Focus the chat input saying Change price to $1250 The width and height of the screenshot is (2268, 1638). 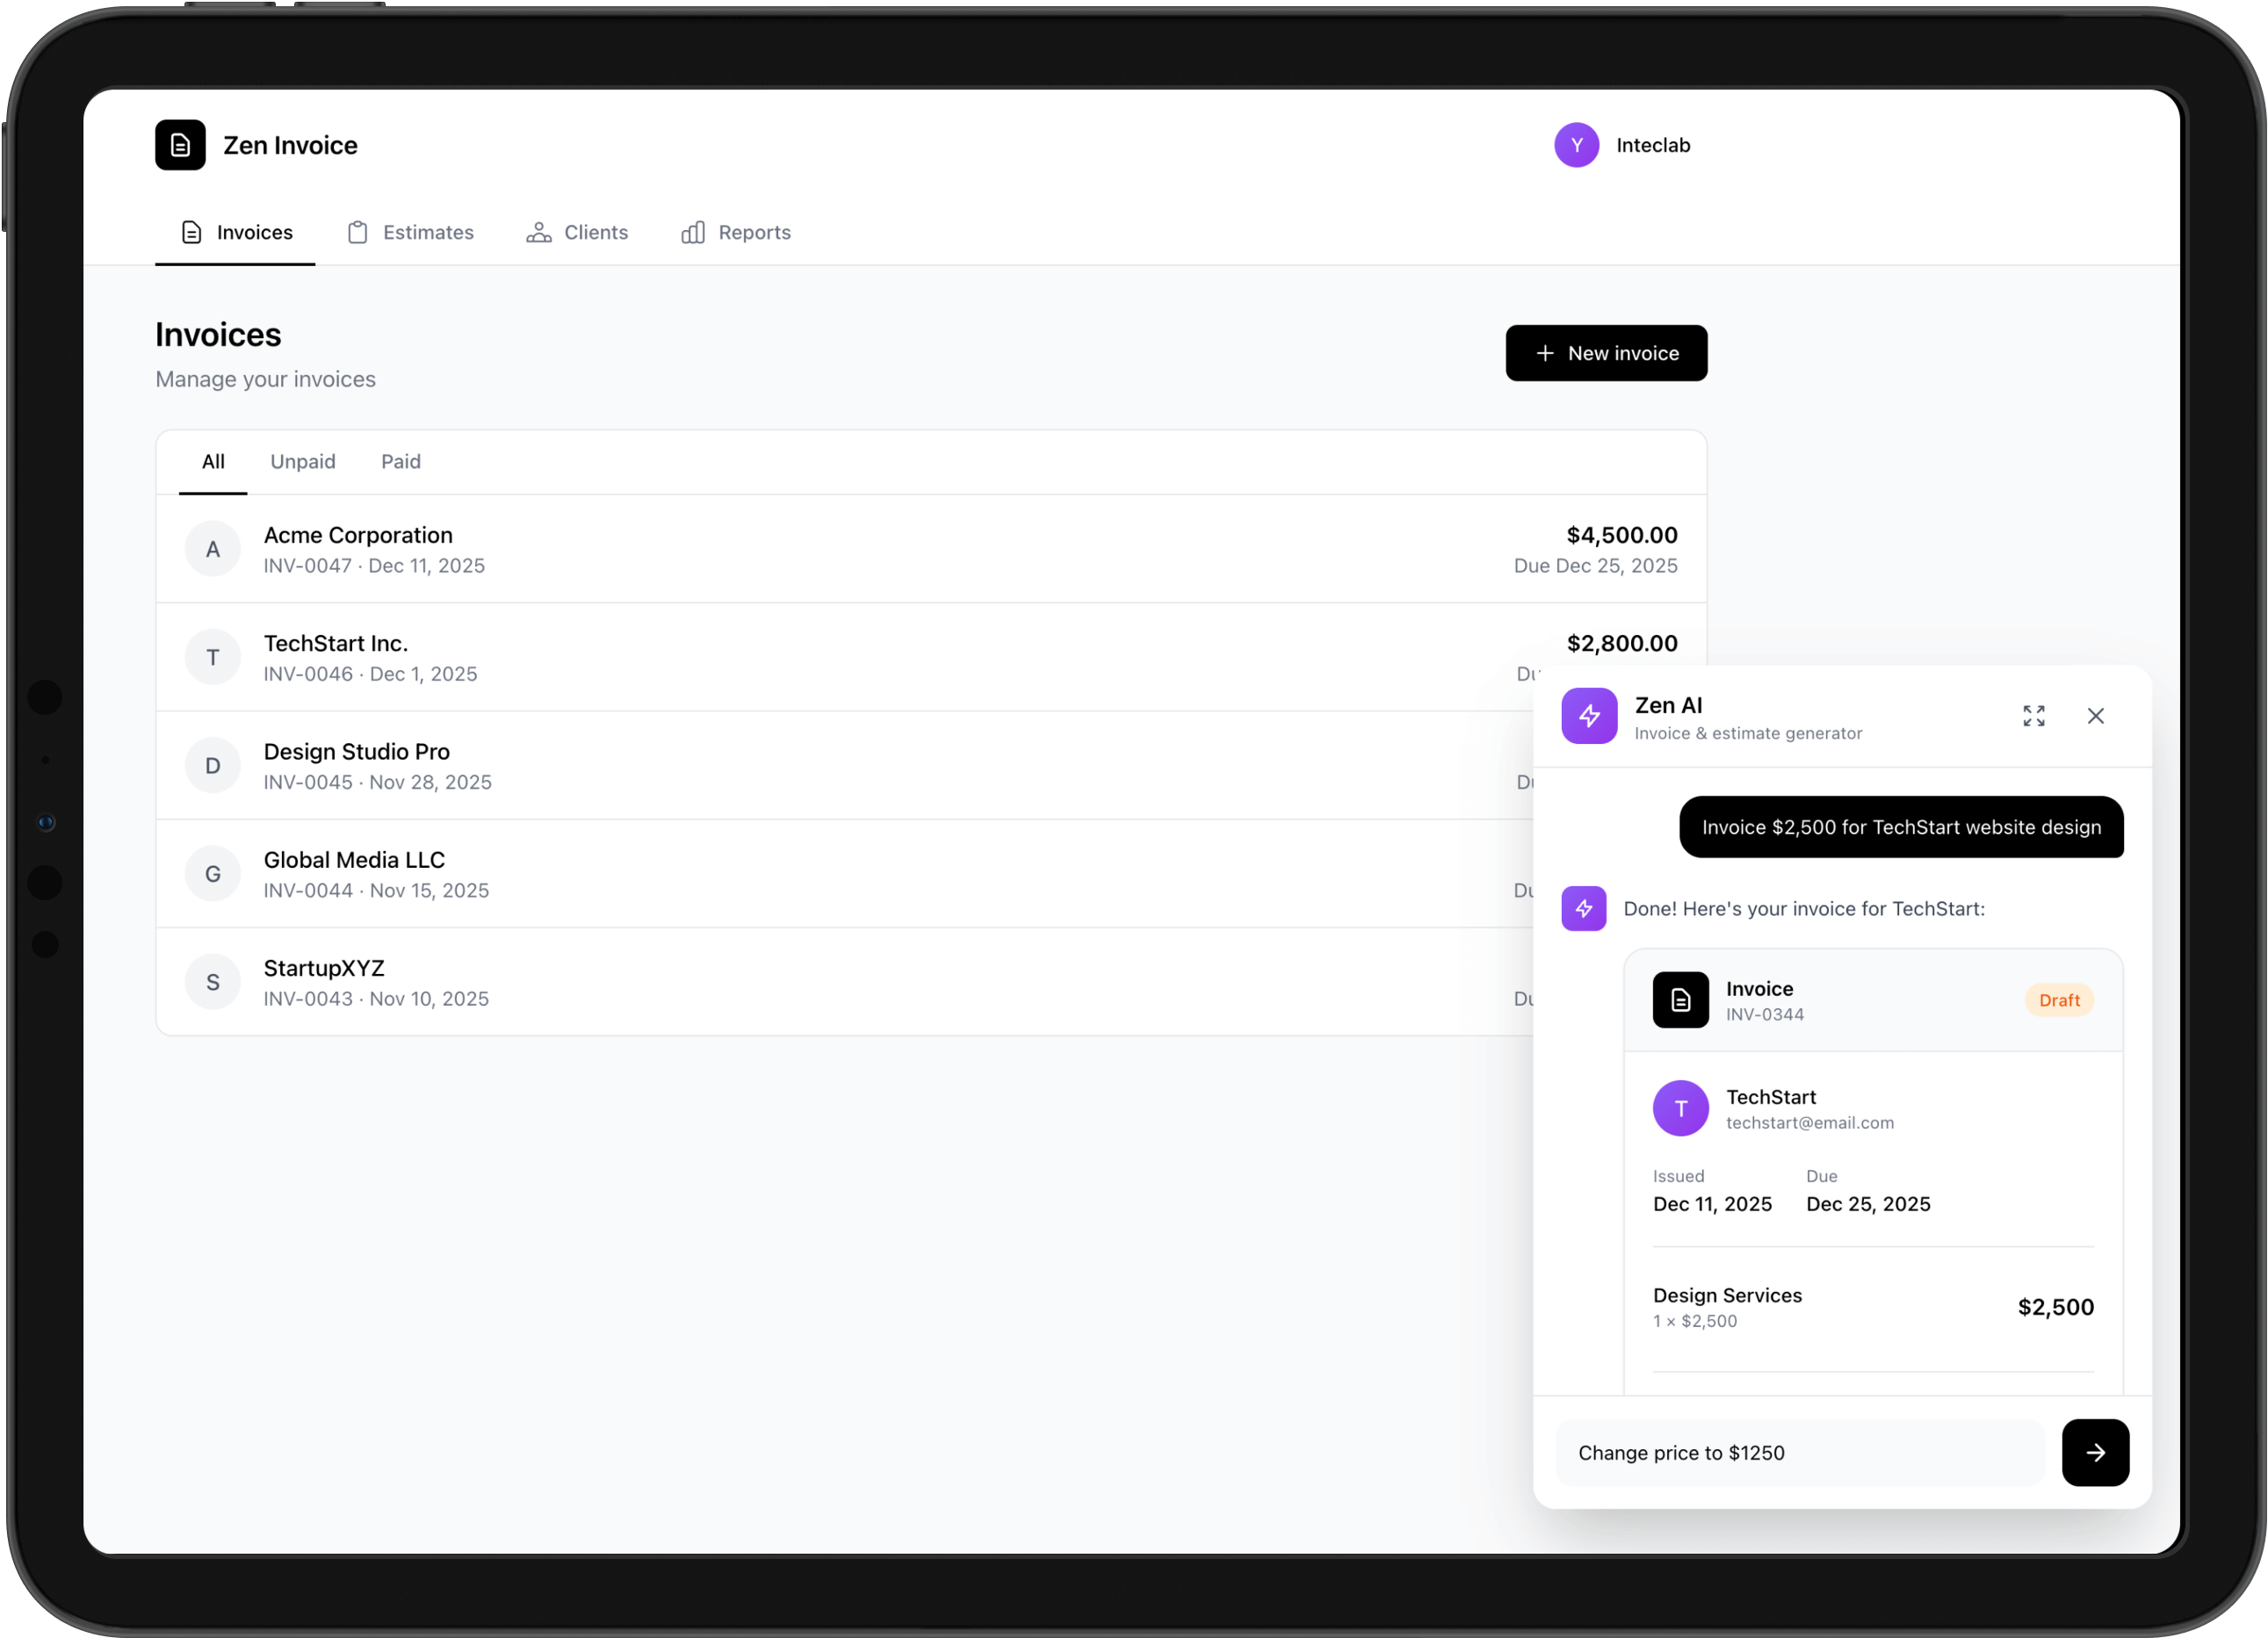(1800, 1452)
